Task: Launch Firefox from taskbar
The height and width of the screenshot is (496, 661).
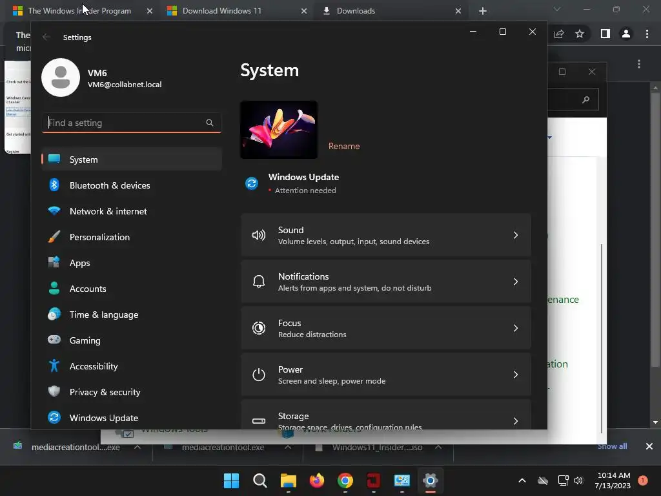Action: click(x=316, y=480)
